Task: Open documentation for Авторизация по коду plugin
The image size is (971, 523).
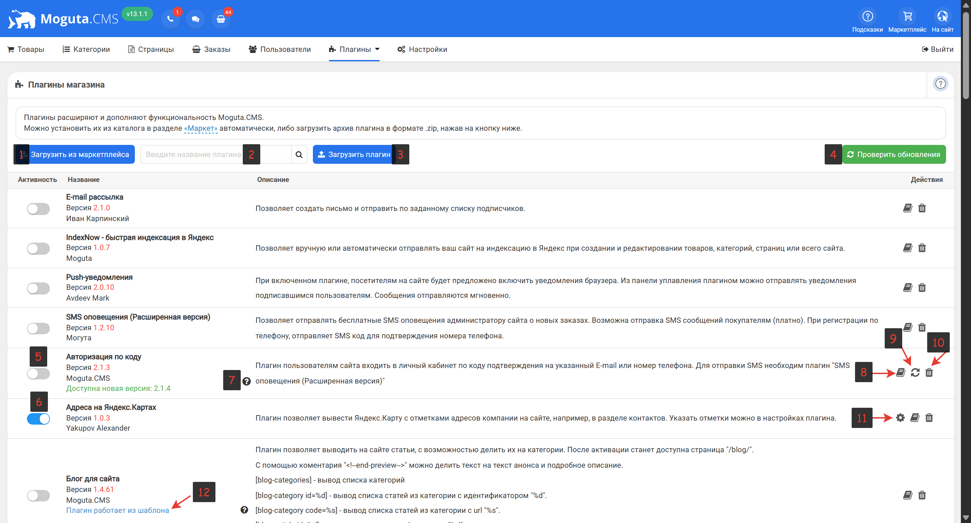Action: [901, 373]
